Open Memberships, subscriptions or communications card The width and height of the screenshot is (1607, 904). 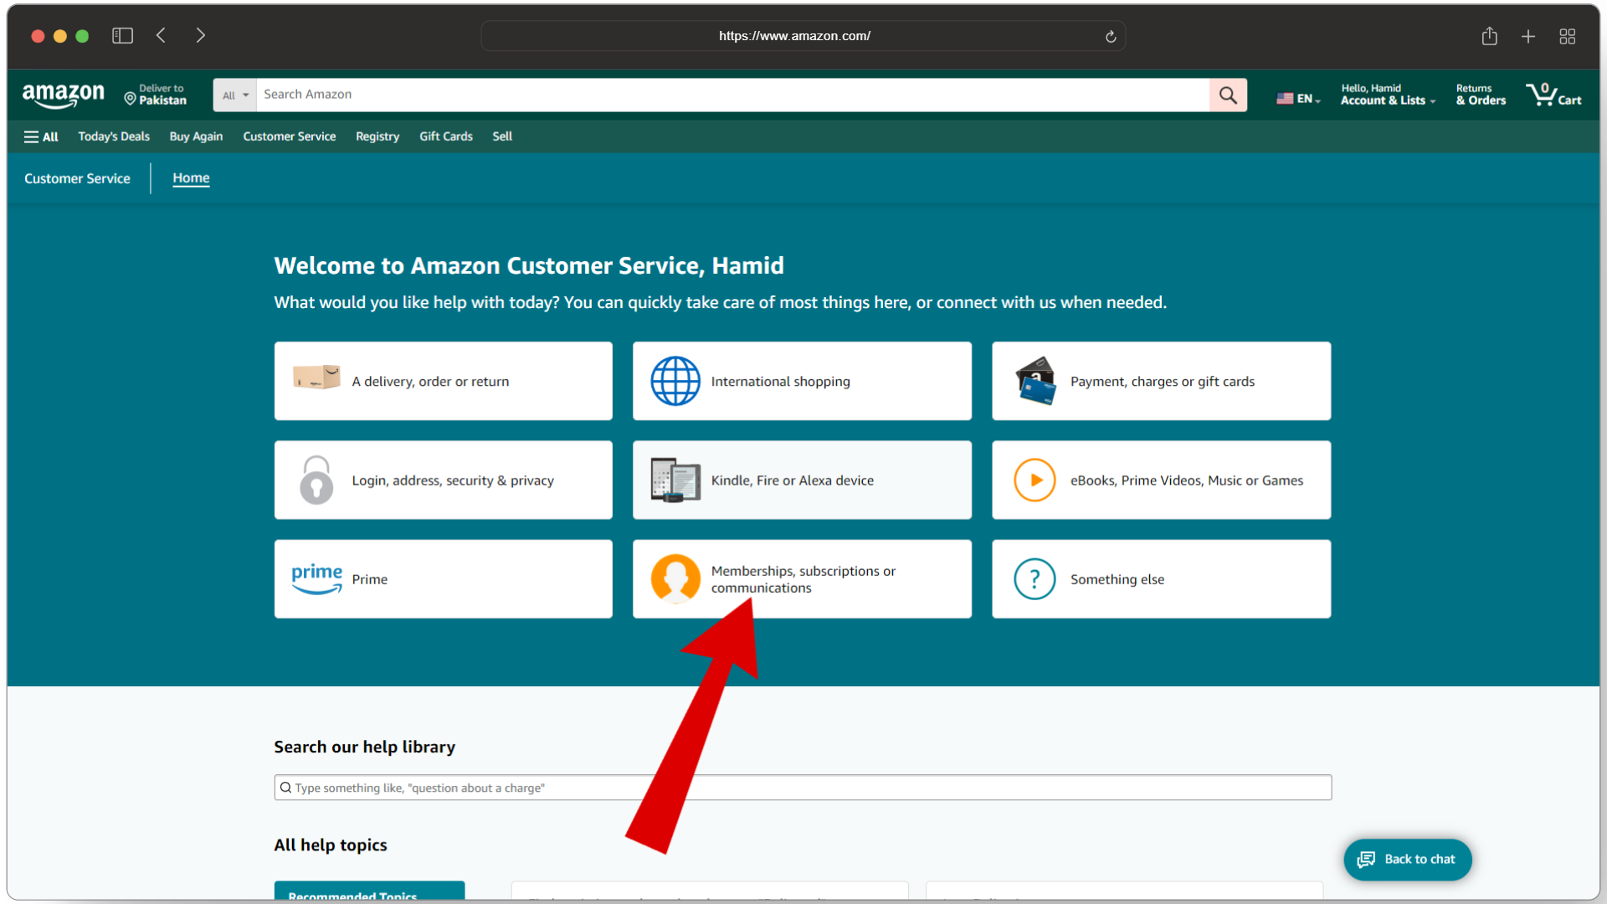point(802,579)
